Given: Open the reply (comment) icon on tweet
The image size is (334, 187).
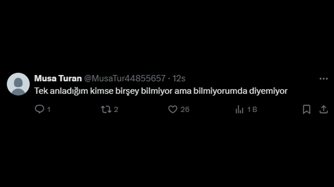Looking at the screenshot, I should 40,109.
